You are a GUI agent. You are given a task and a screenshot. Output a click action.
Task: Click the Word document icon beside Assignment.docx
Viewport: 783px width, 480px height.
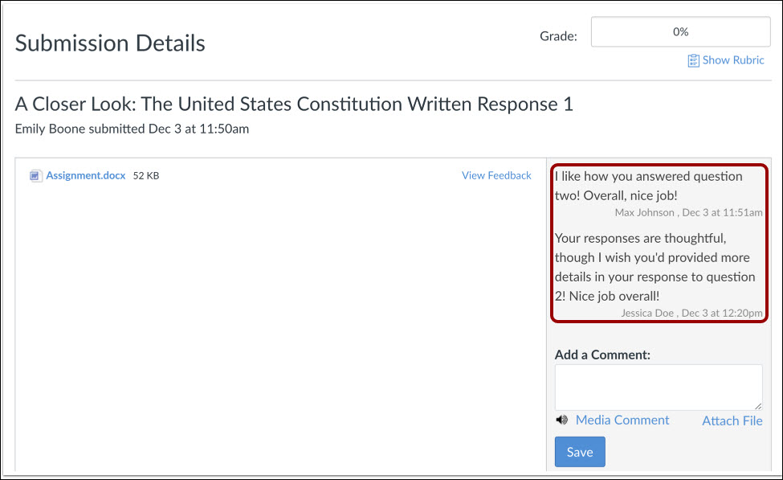tap(35, 175)
